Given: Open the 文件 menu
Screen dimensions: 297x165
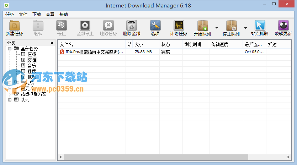Looking at the screenshot, I should coord(23,14).
